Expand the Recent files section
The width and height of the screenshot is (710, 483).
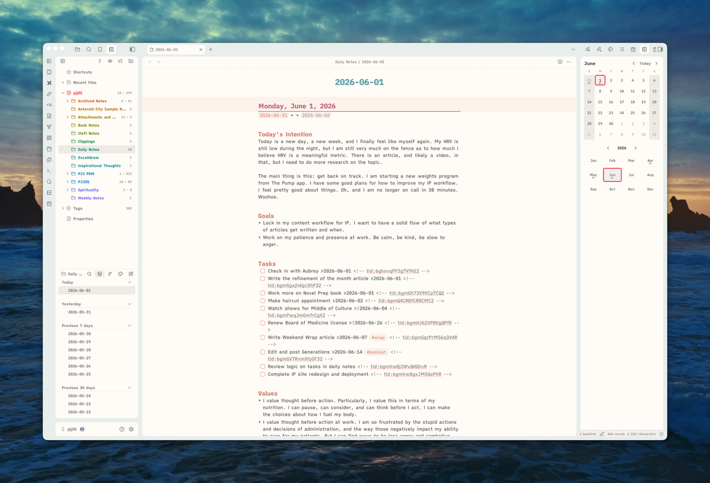point(63,82)
